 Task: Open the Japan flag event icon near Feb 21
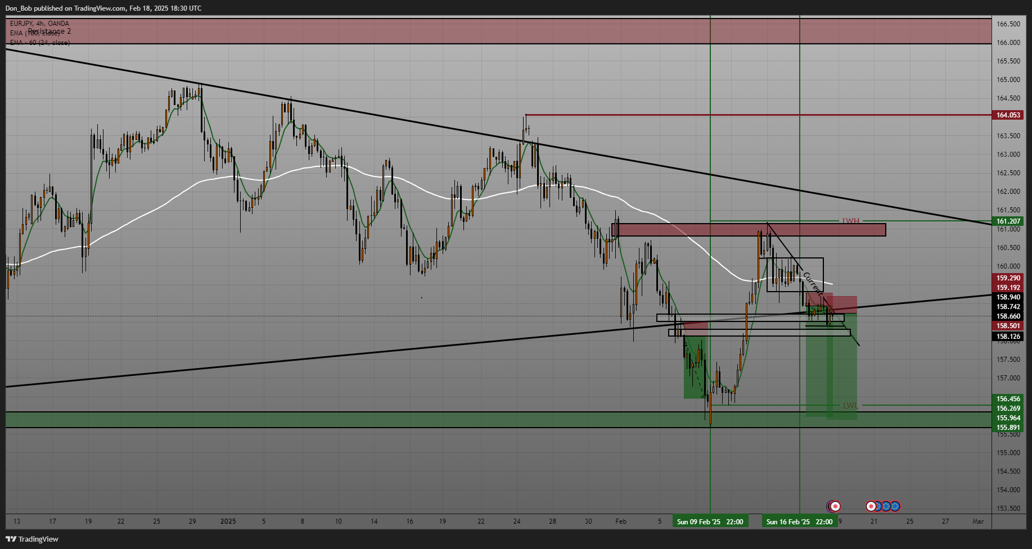[871, 506]
